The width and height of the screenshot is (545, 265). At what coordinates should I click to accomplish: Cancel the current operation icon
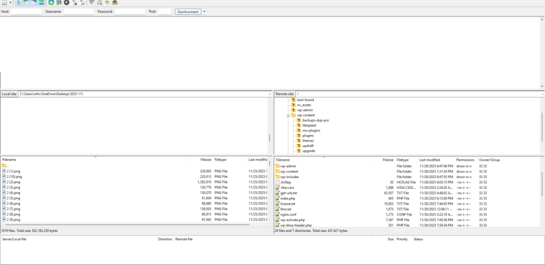tap(66, 3)
